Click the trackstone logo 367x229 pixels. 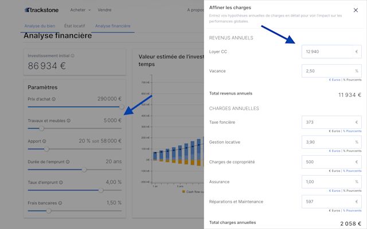click(41, 10)
